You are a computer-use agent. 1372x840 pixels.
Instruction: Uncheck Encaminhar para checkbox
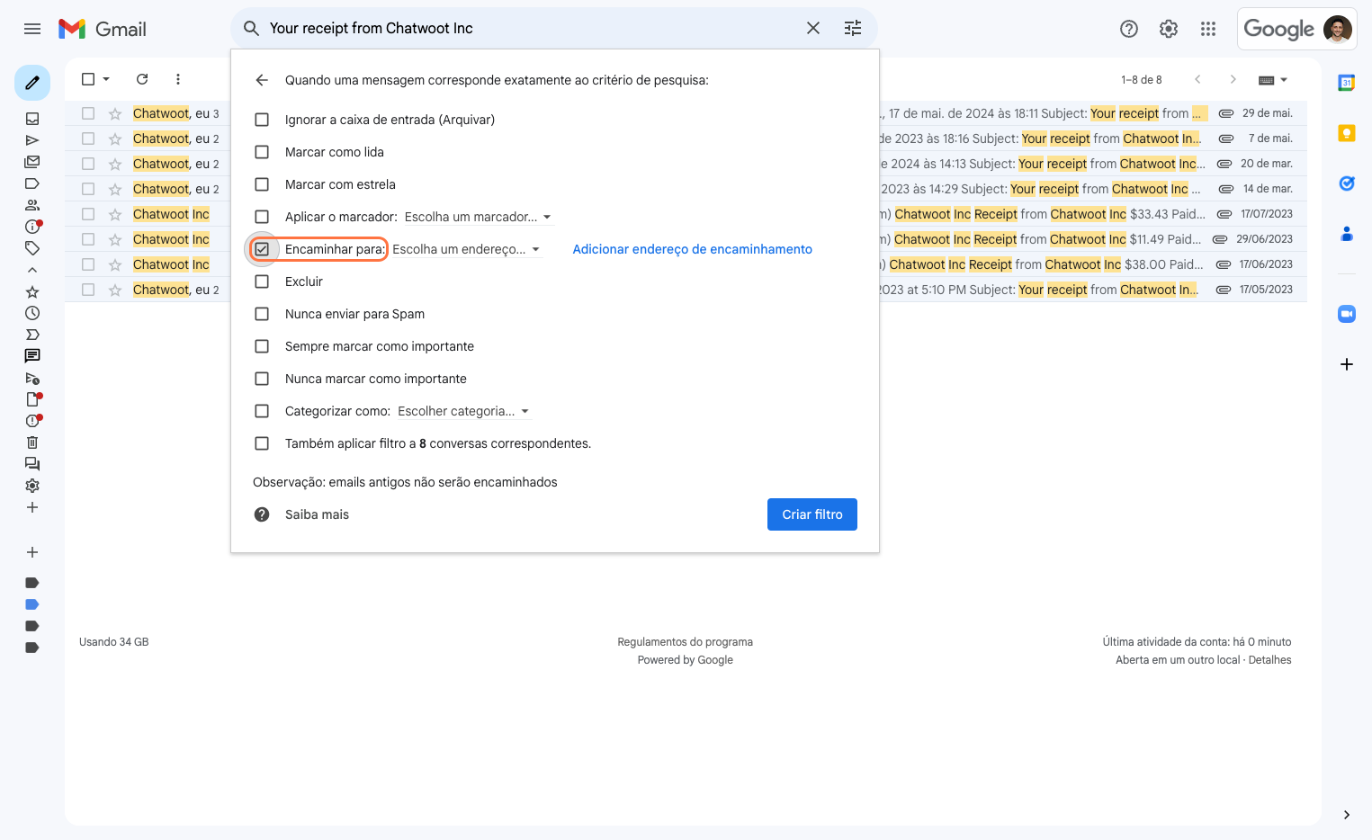point(262,249)
